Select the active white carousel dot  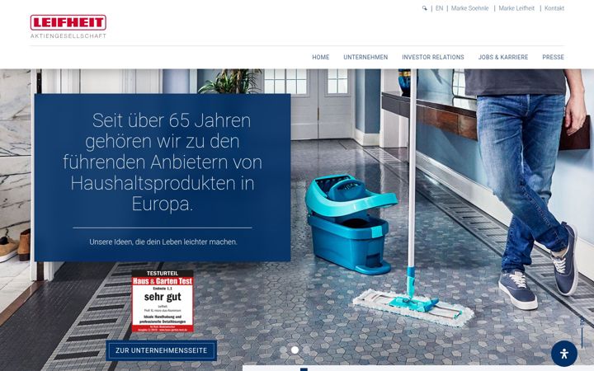pos(295,350)
